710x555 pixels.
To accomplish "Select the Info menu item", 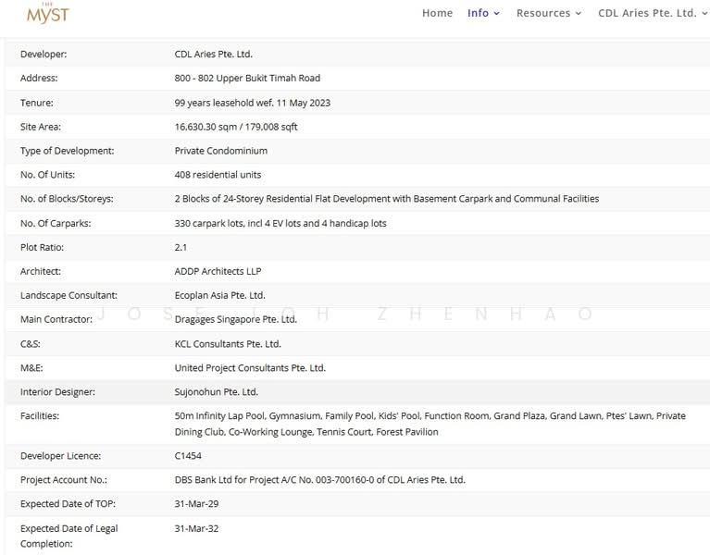I will pos(478,13).
